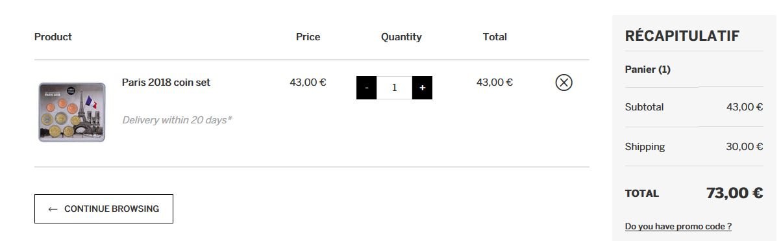Viewport: 781px width, 241px height.
Task: Decrease quantity with the minus button
Action: point(367,88)
